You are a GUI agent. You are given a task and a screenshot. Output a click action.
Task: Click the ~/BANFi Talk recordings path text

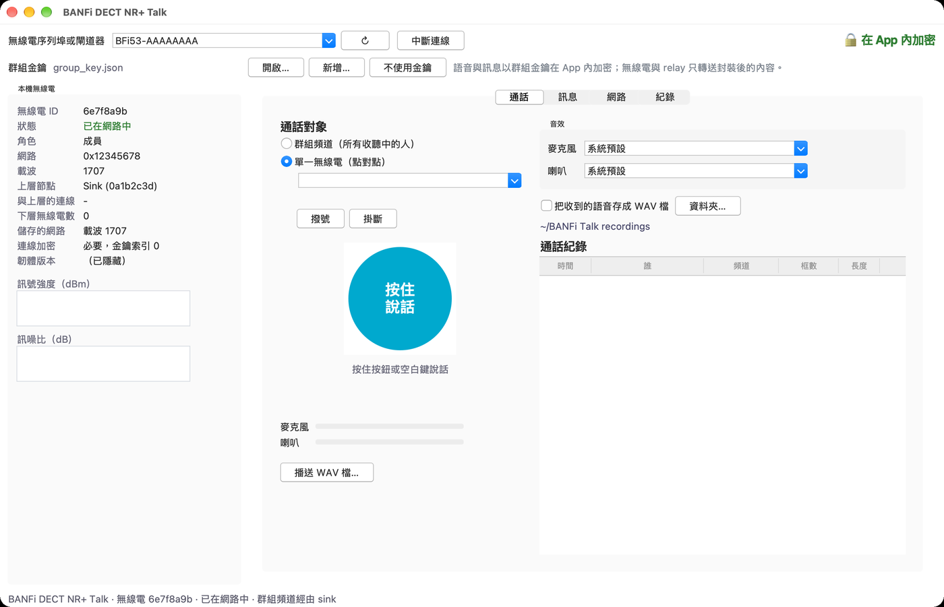pos(595,226)
